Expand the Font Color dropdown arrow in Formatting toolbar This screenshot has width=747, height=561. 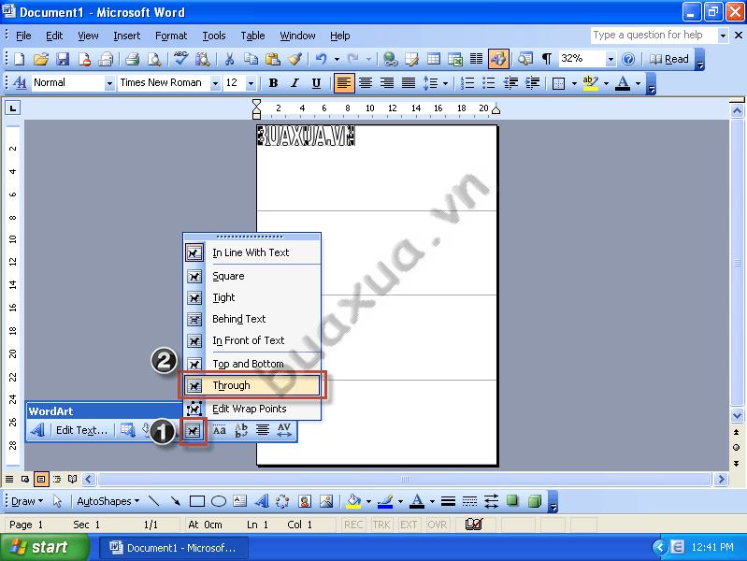click(x=639, y=83)
